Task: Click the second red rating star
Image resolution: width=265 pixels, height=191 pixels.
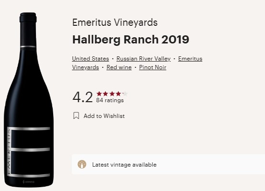Action: point(105,94)
